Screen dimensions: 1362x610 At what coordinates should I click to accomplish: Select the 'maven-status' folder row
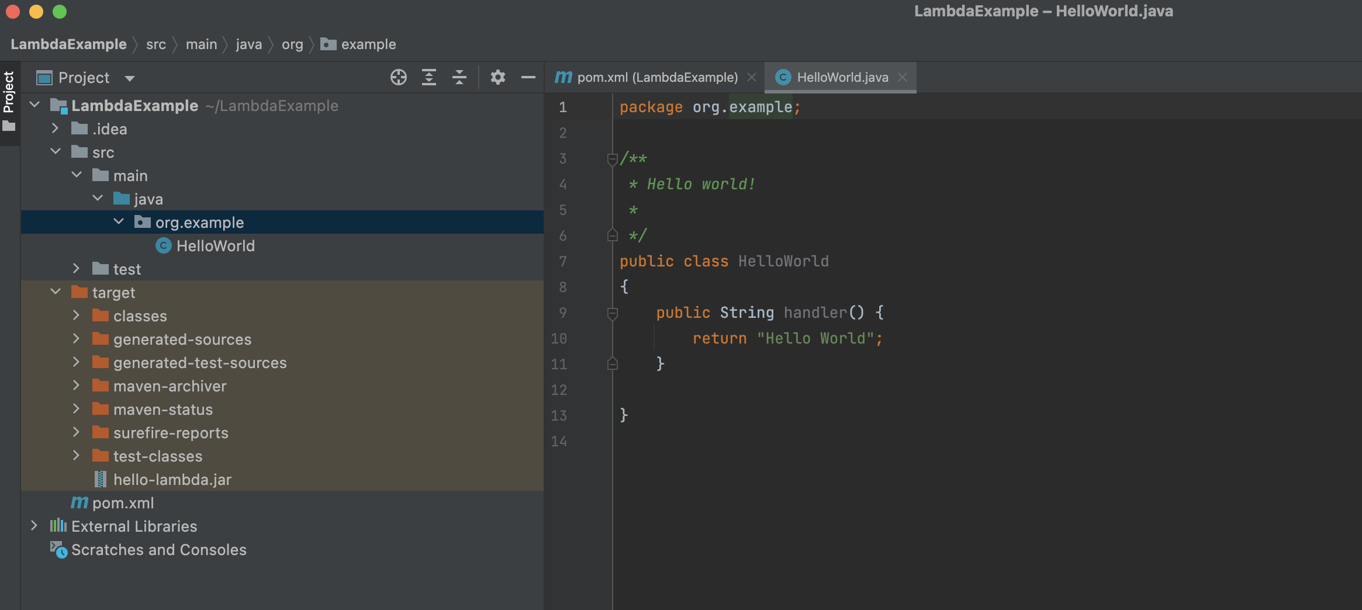[x=282, y=409]
